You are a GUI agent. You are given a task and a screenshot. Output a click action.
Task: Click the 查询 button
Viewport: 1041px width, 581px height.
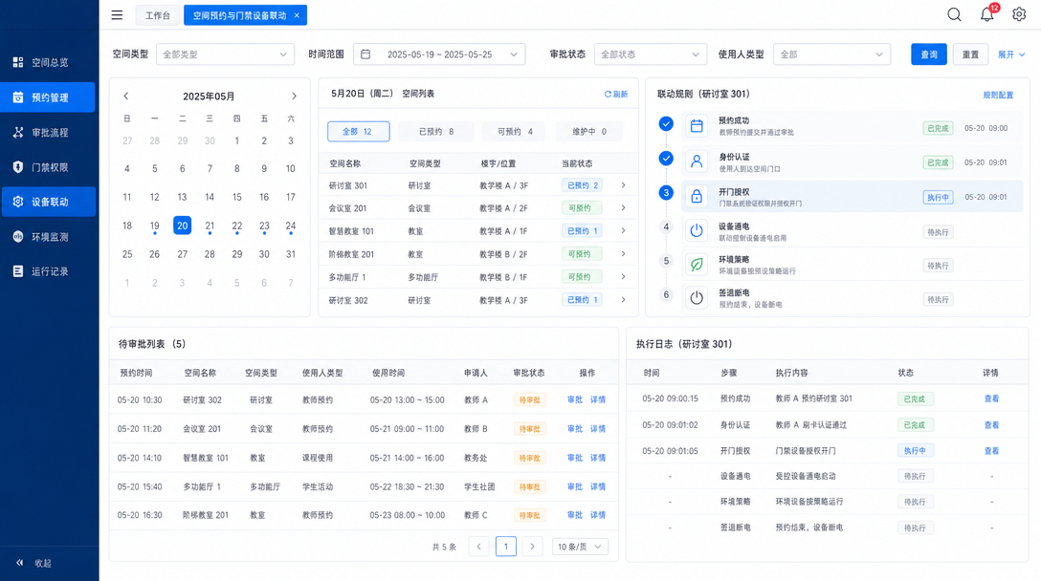pos(929,54)
